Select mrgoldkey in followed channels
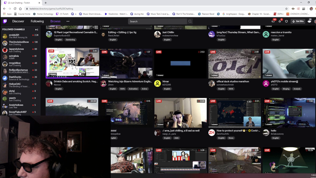316x178 pixels. [x=20, y=64]
